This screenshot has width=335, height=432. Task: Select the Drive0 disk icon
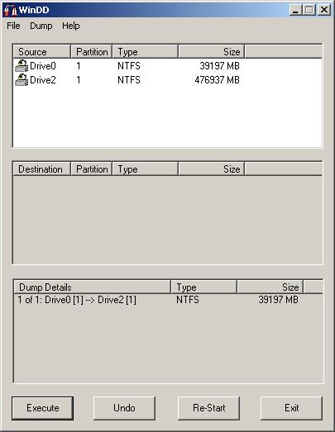pyautogui.click(x=22, y=66)
